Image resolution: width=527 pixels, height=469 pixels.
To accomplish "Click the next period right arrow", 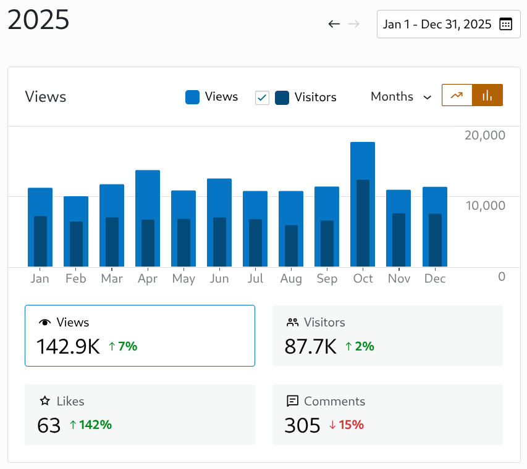I will [x=354, y=24].
